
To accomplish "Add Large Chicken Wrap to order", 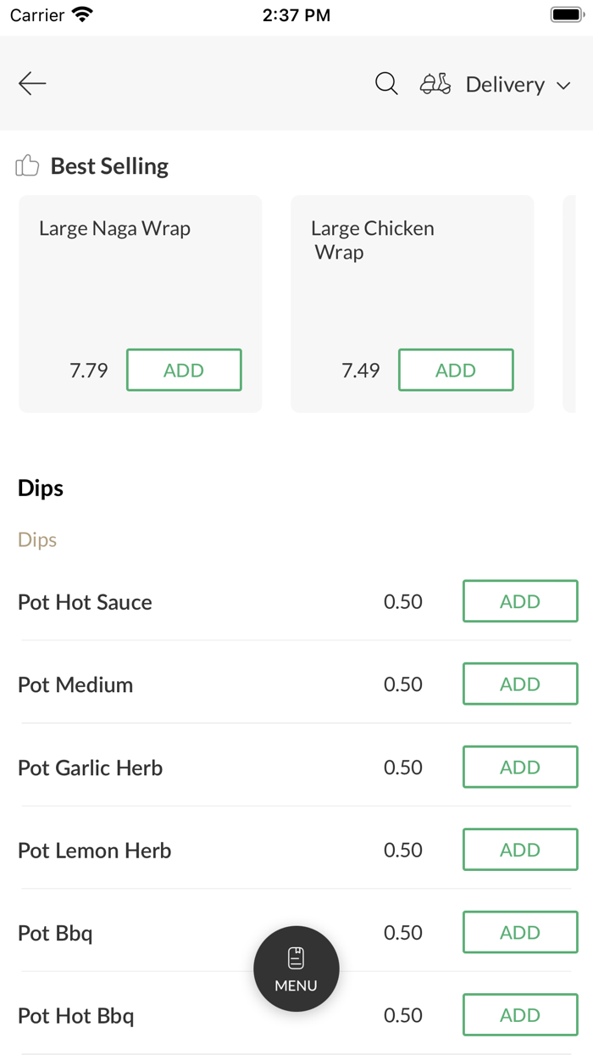I will 456,370.
